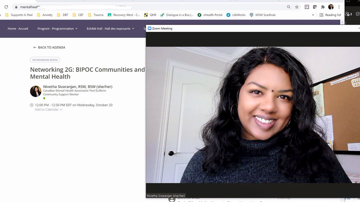Click Nivetha Sivaranjan's profile photo
Image resolution: width=360 pixels, height=202 pixels.
36,91
